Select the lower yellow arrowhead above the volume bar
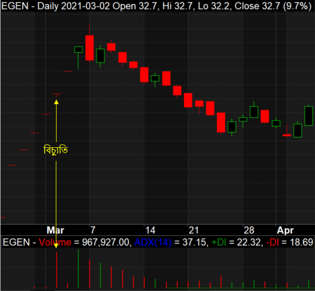Viewport: 315px width, 291px height. (57, 246)
